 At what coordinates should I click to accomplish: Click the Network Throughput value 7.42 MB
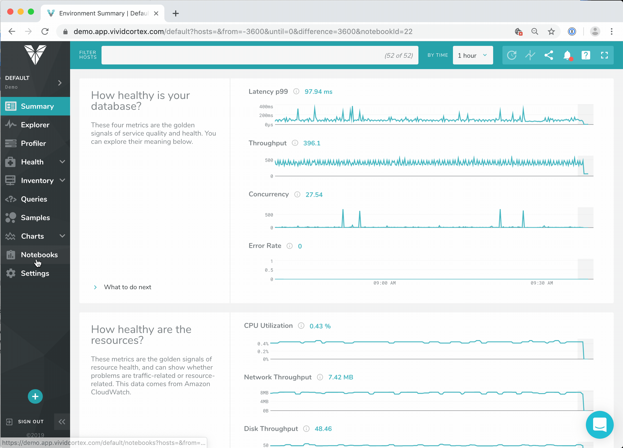pos(341,377)
